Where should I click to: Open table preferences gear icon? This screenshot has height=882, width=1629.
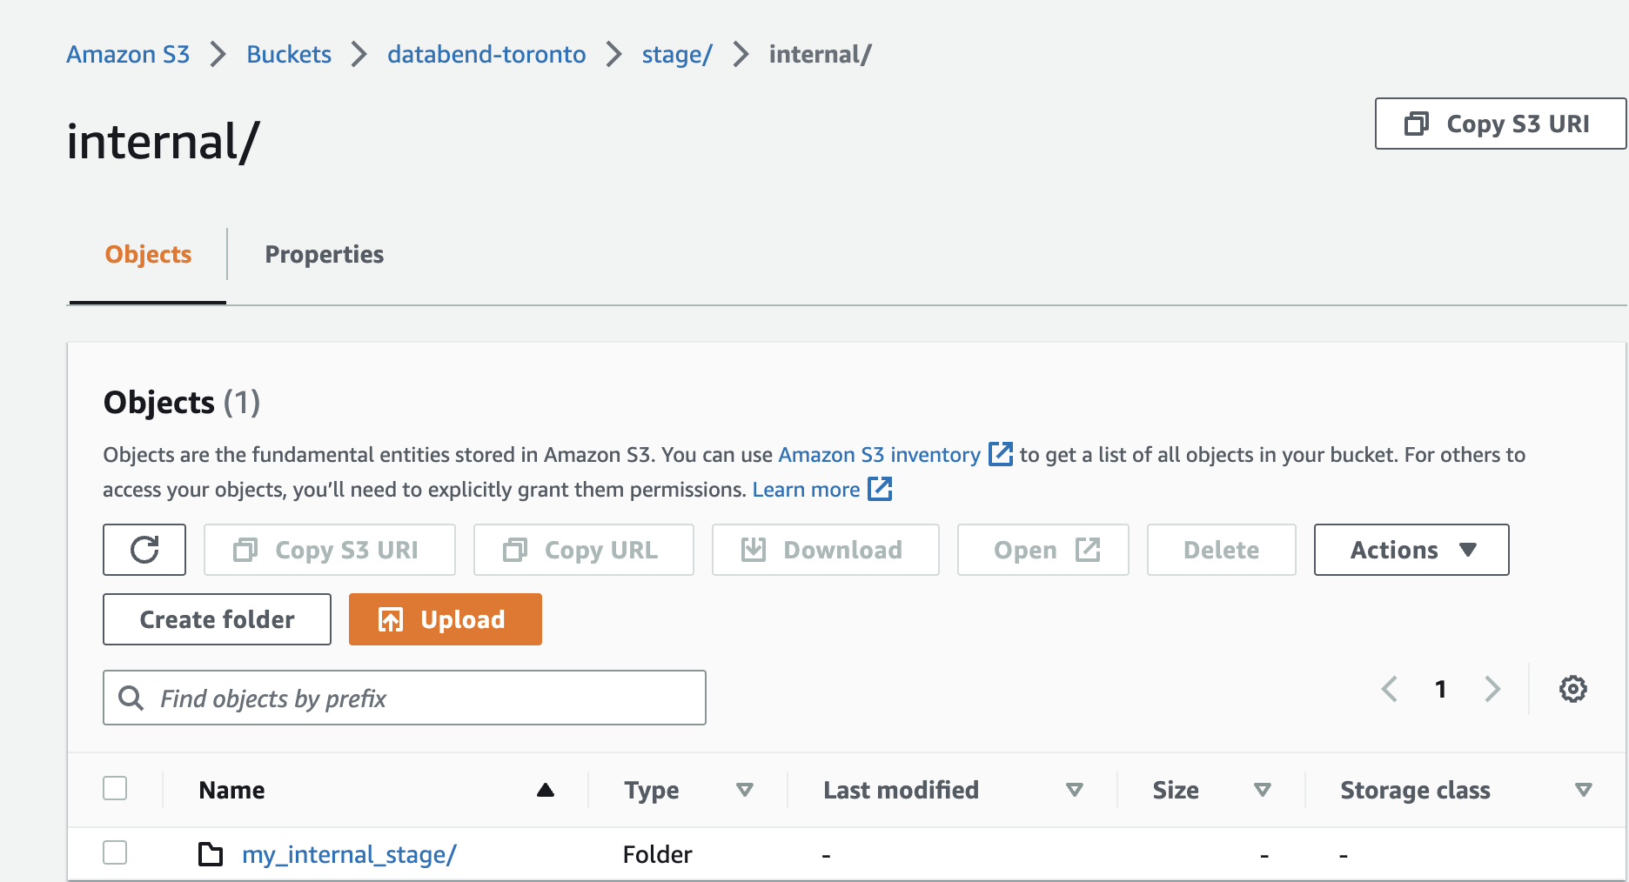coord(1572,689)
